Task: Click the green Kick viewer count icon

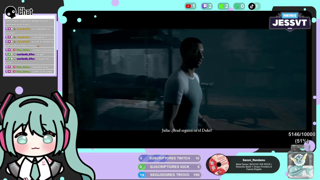Action: pos(221,6)
